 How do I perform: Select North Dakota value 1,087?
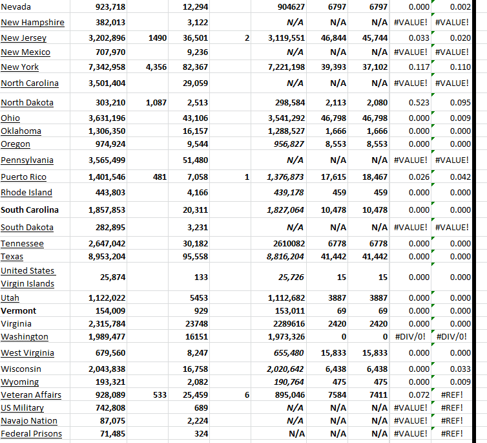[x=147, y=103]
